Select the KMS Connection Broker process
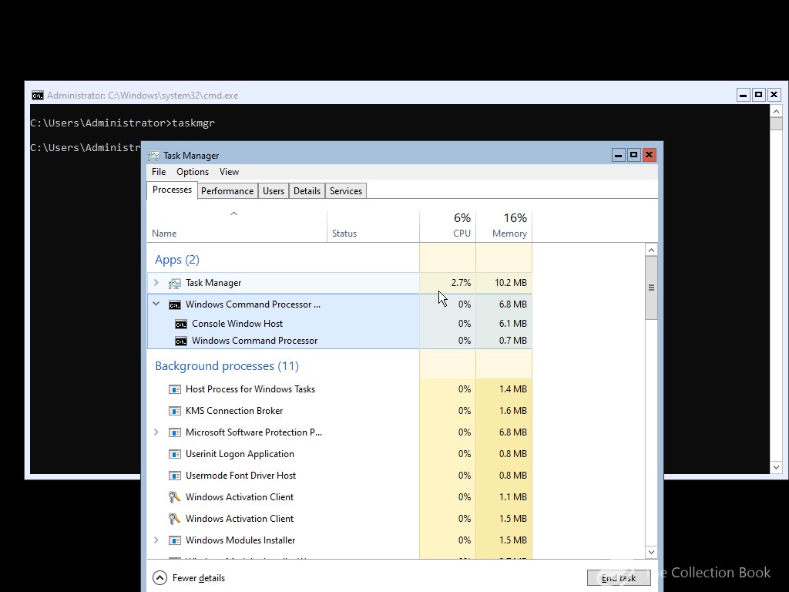The height and width of the screenshot is (592, 789). [x=340, y=411]
